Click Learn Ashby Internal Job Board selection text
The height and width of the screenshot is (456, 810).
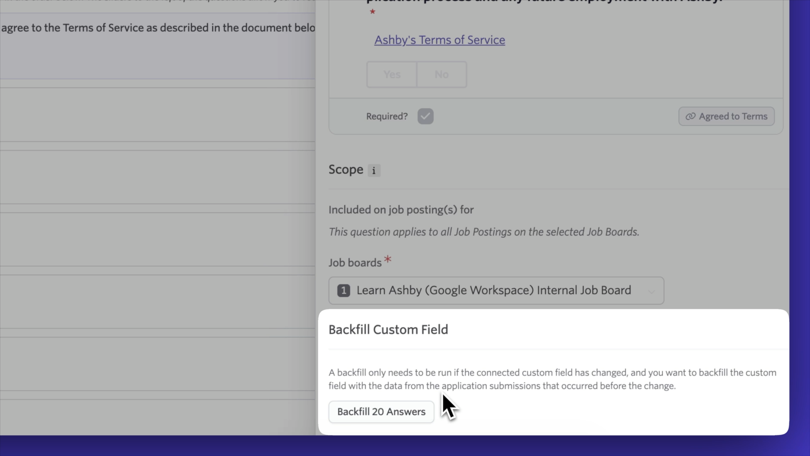pyautogui.click(x=494, y=290)
